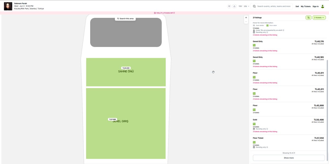Click the FV face value legend icon
329x164 pixels.
tap(267, 25)
